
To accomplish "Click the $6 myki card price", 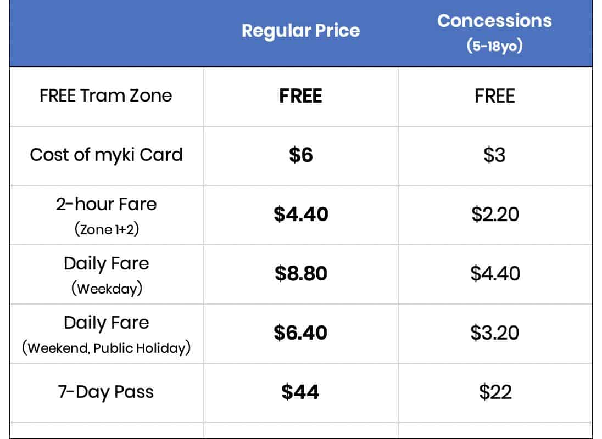I will pyautogui.click(x=300, y=155).
